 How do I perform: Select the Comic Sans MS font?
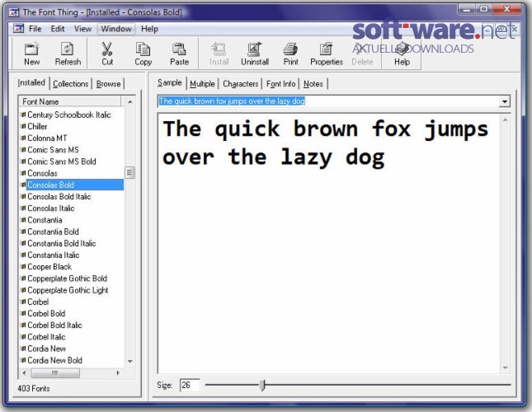pyautogui.click(x=53, y=150)
